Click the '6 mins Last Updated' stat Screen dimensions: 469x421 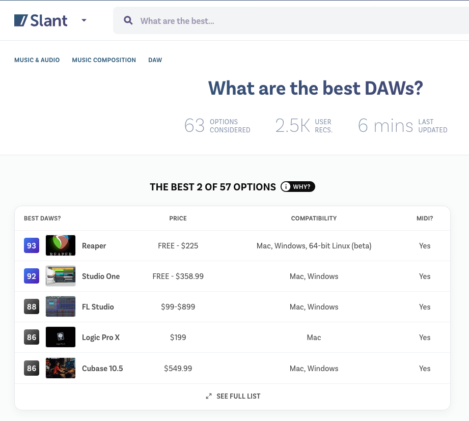point(403,125)
